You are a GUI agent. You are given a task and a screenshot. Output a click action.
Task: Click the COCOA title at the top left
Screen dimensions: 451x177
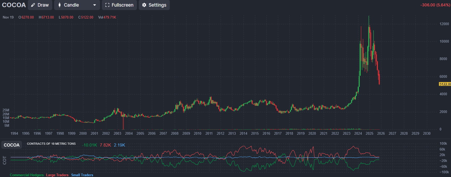pos(14,5)
